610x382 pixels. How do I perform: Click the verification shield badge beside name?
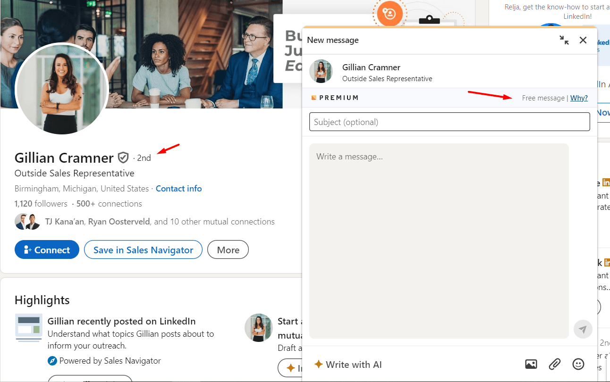click(123, 158)
